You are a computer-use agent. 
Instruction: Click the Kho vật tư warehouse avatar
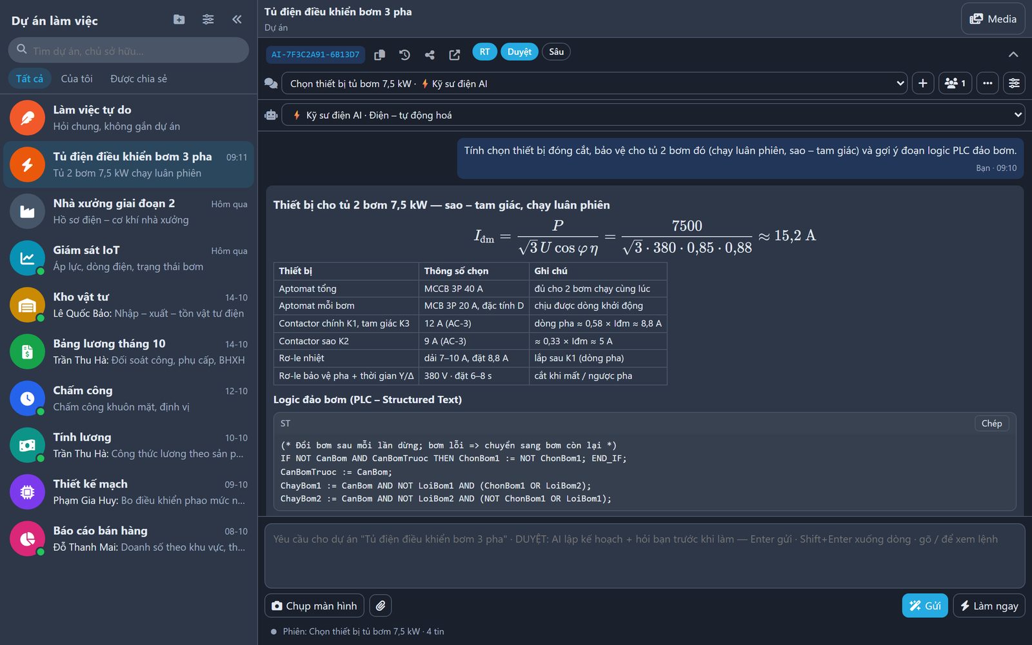[27, 305]
